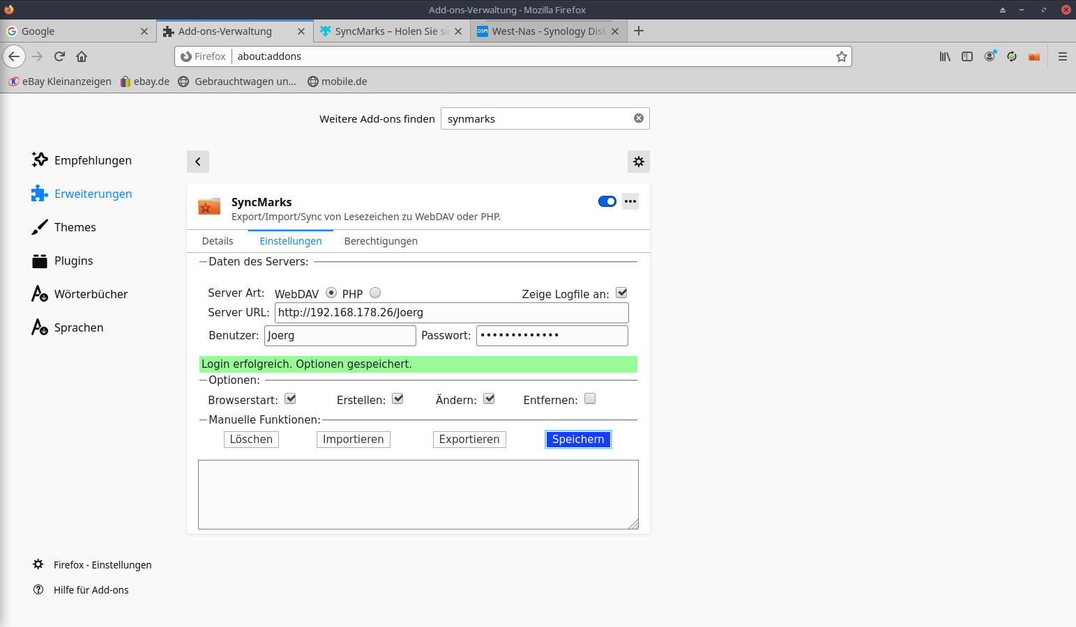Open Wörterbücher in the sidebar
The width and height of the screenshot is (1076, 627).
[x=79, y=294]
